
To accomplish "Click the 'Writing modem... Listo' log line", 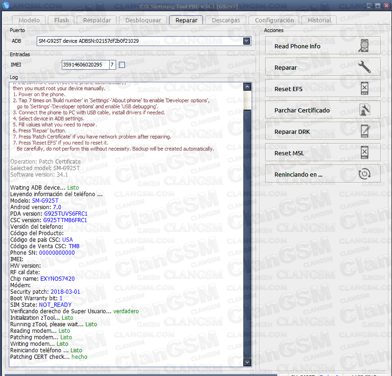I will [x=39, y=344].
